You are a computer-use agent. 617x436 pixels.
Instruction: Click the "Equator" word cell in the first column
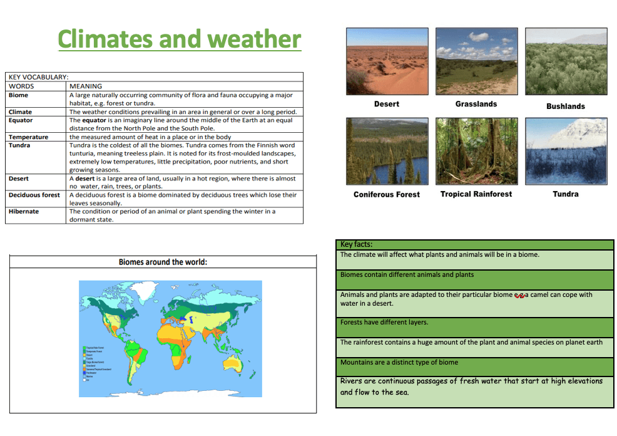[x=36, y=124]
